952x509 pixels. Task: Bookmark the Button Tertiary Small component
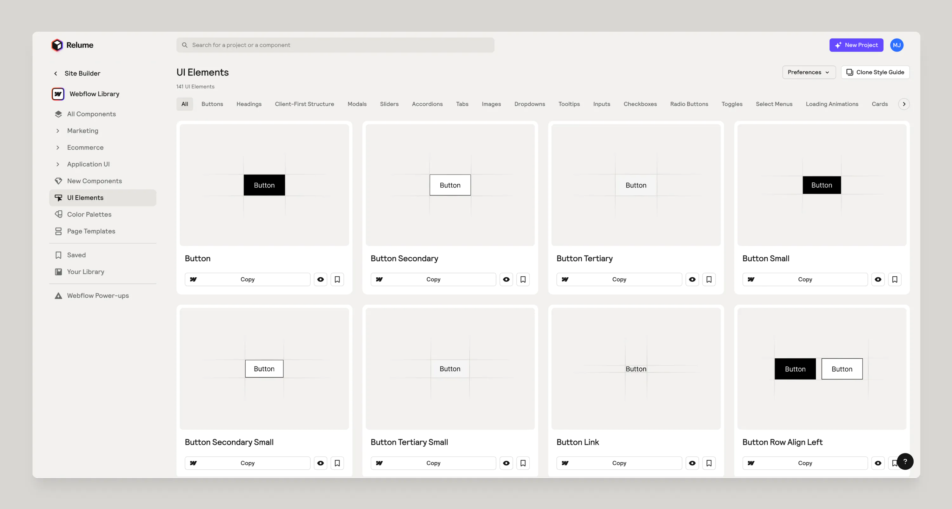coord(523,463)
